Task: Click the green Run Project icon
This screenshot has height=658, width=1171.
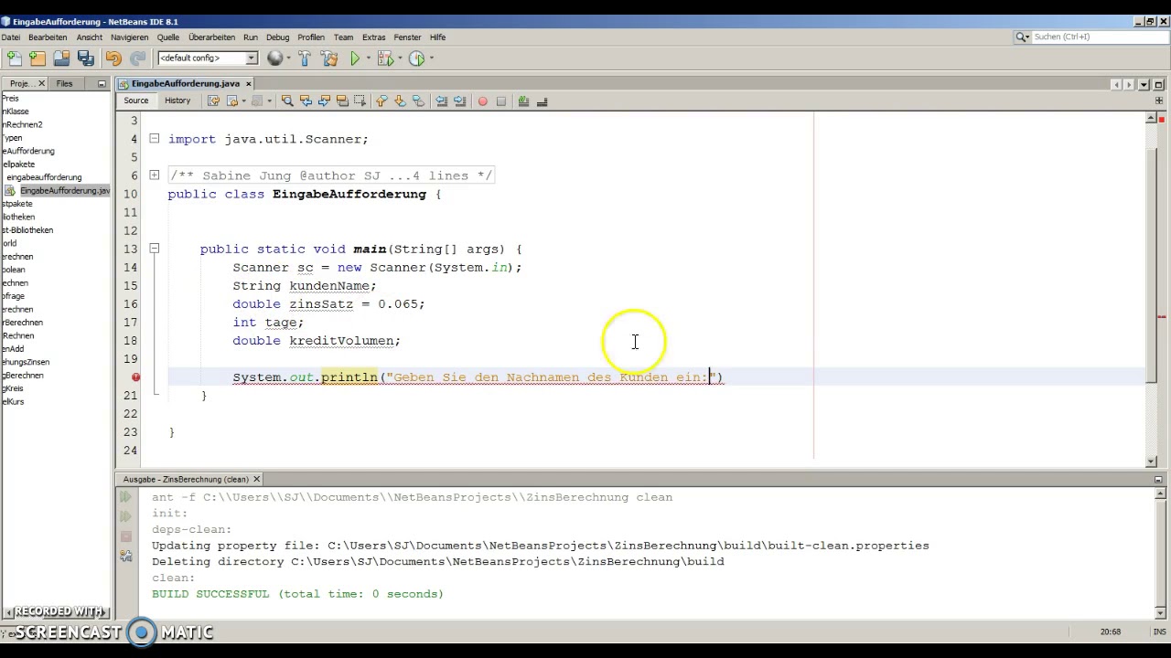Action: [355, 58]
